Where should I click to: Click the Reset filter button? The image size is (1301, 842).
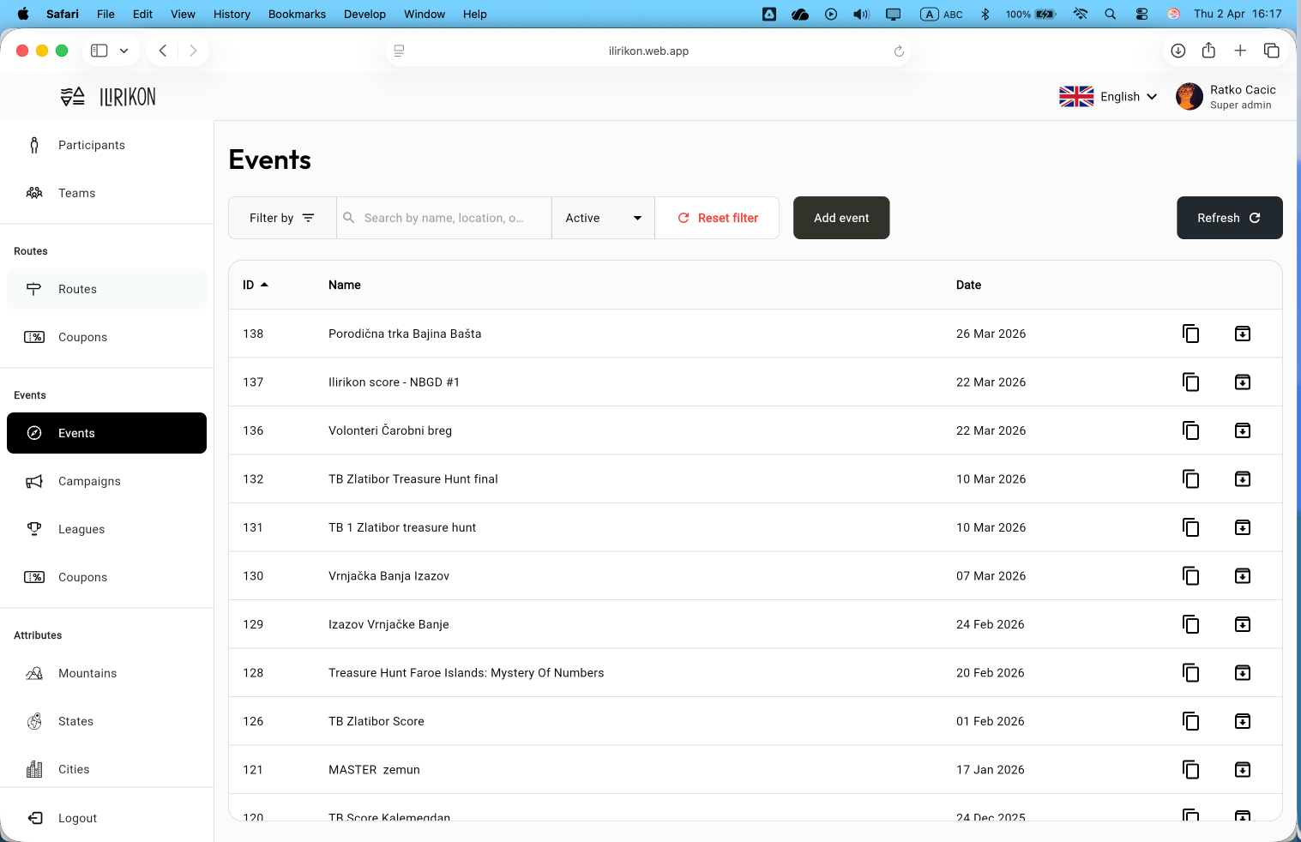(x=718, y=218)
